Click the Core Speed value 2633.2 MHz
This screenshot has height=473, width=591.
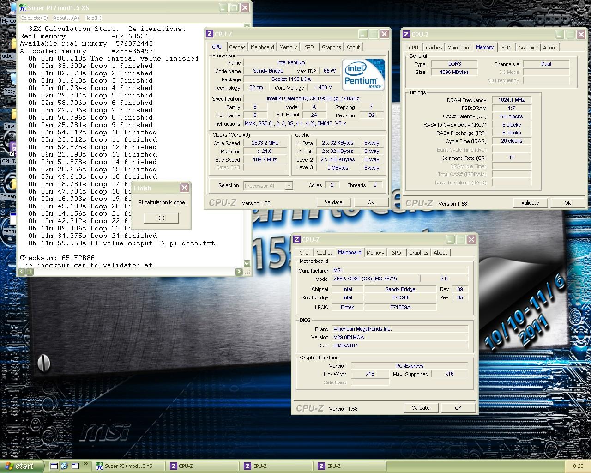coord(265,143)
